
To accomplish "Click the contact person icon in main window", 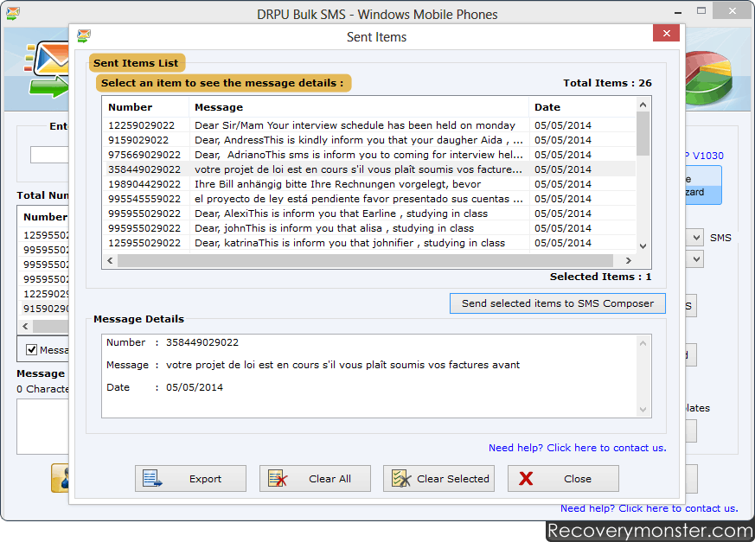I will pyautogui.click(x=61, y=478).
